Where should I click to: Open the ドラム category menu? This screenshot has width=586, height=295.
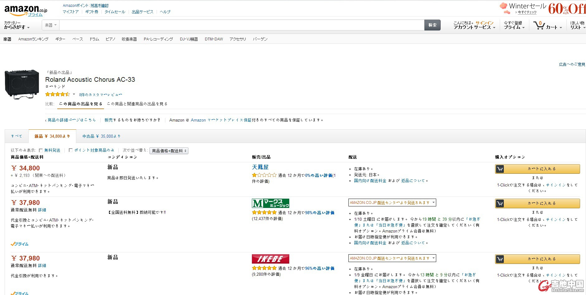click(94, 39)
